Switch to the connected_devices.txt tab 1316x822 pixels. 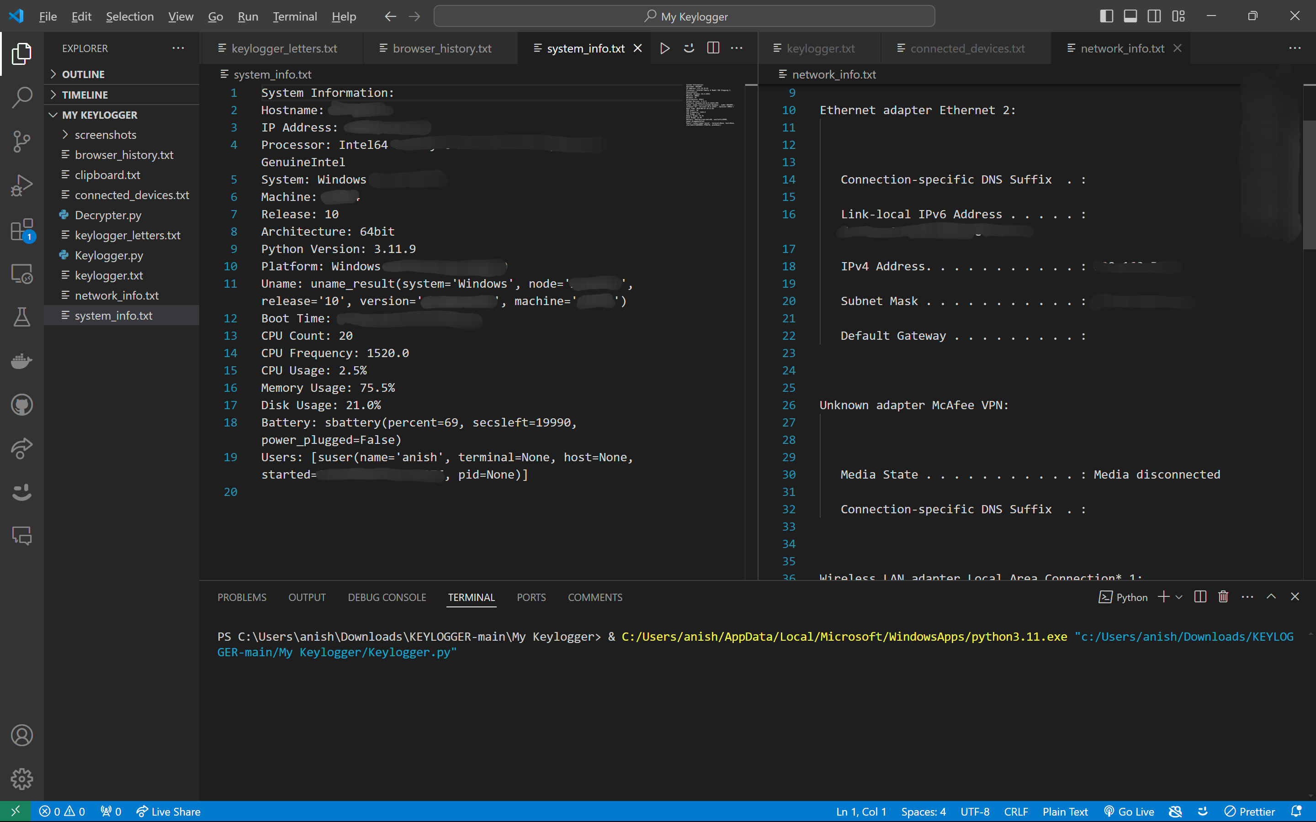(x=967, y=48)
